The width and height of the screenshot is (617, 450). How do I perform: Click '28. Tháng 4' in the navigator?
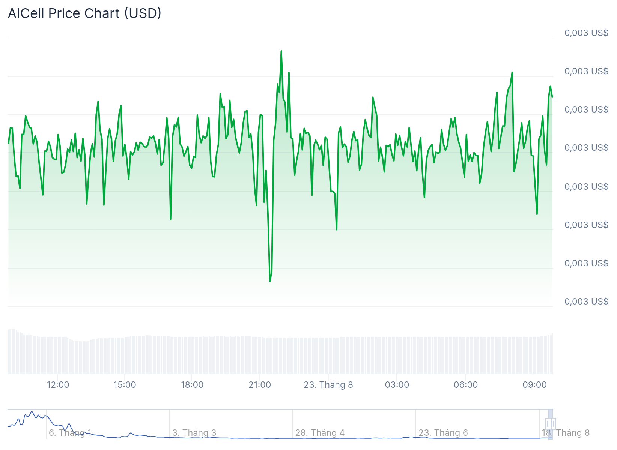click(320, 433)
